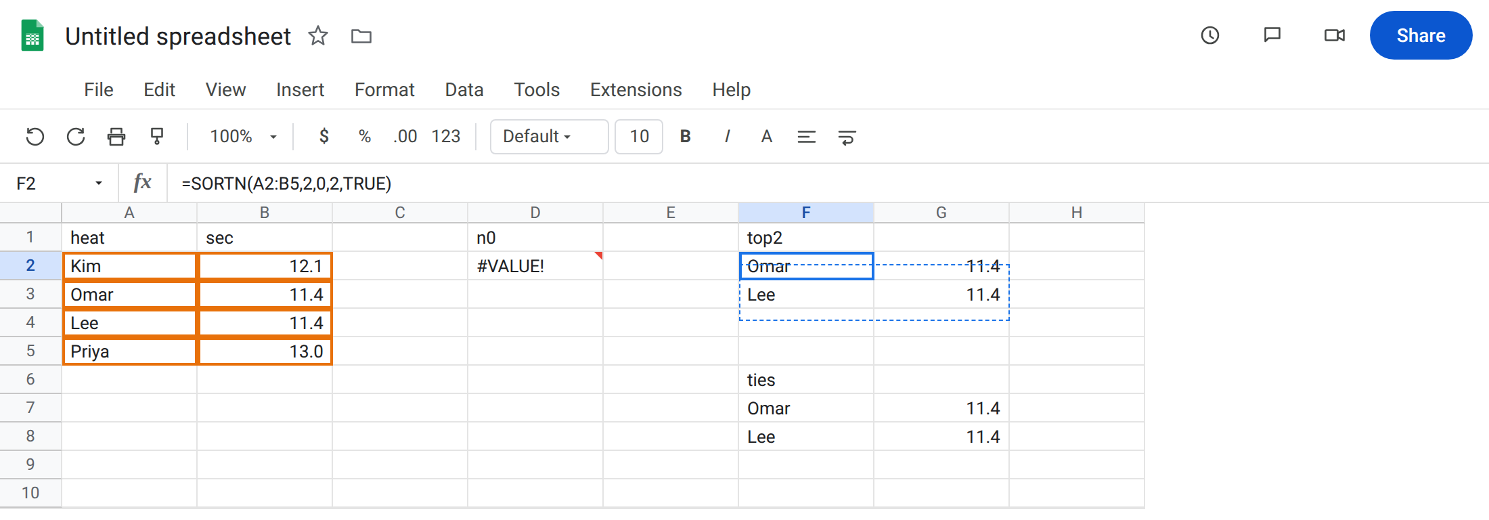The height and width of the screenshot is (520, 1489).
Task: Click the Undo arrow
Action: tap(35, 137)
